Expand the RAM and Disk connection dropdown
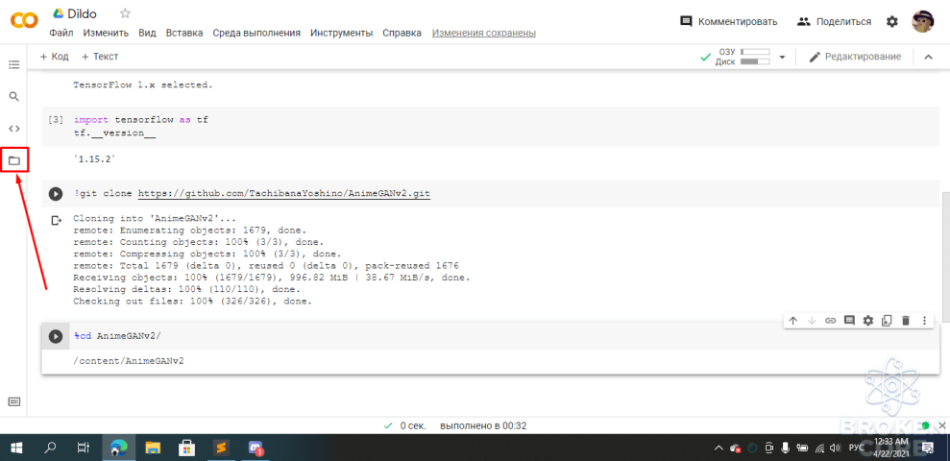This screenshot has height=461, width=950. (782, 57)
